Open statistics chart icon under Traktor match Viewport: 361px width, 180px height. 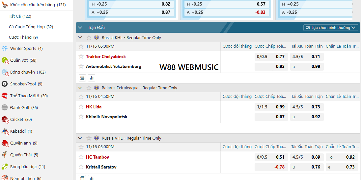coord(92,78)
